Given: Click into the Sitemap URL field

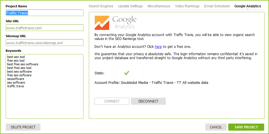Looking at the screenshot, I should [44, 43].
